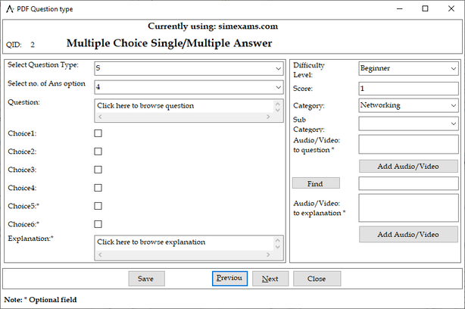Select the optional Choice6 checkbox
This screenshot has height=309, width=465.
point(98,224)
